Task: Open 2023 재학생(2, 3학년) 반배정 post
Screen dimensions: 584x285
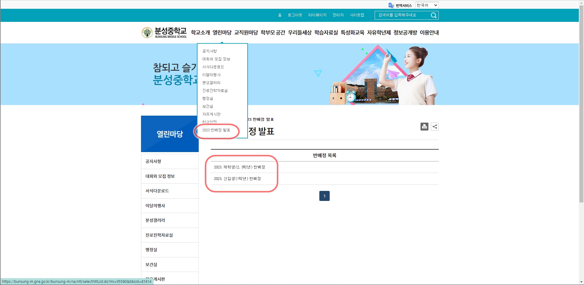Action: [x=239, y=167]
